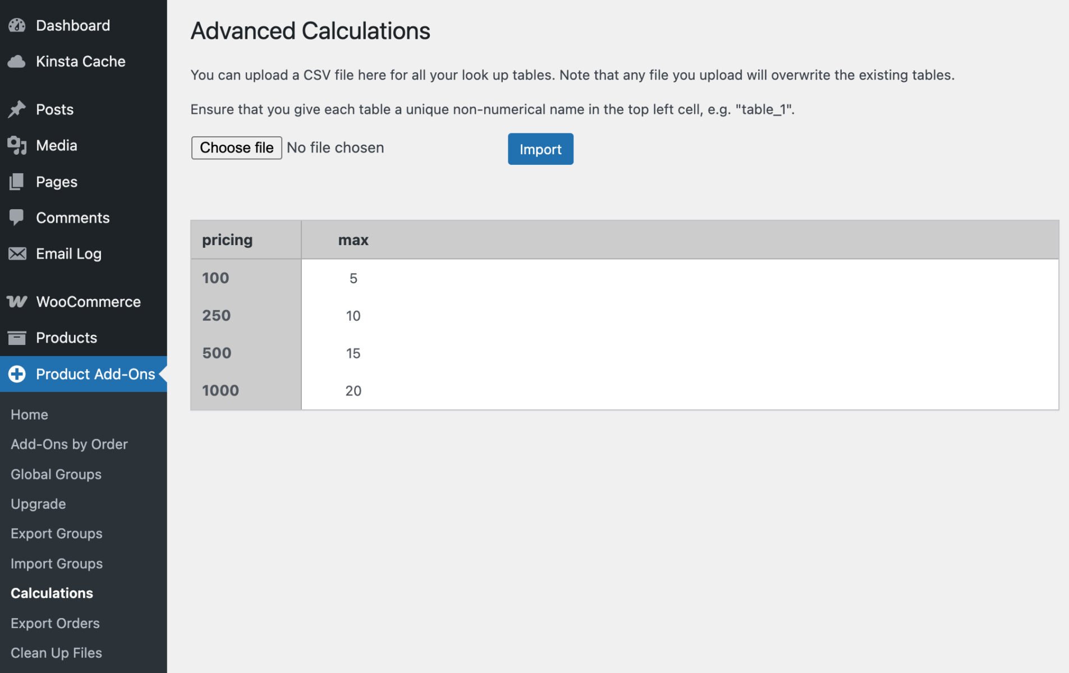Click the Advanced Calculations page heading
Viewport: 1069px width, 673px height.
click(x=310, y=31)
